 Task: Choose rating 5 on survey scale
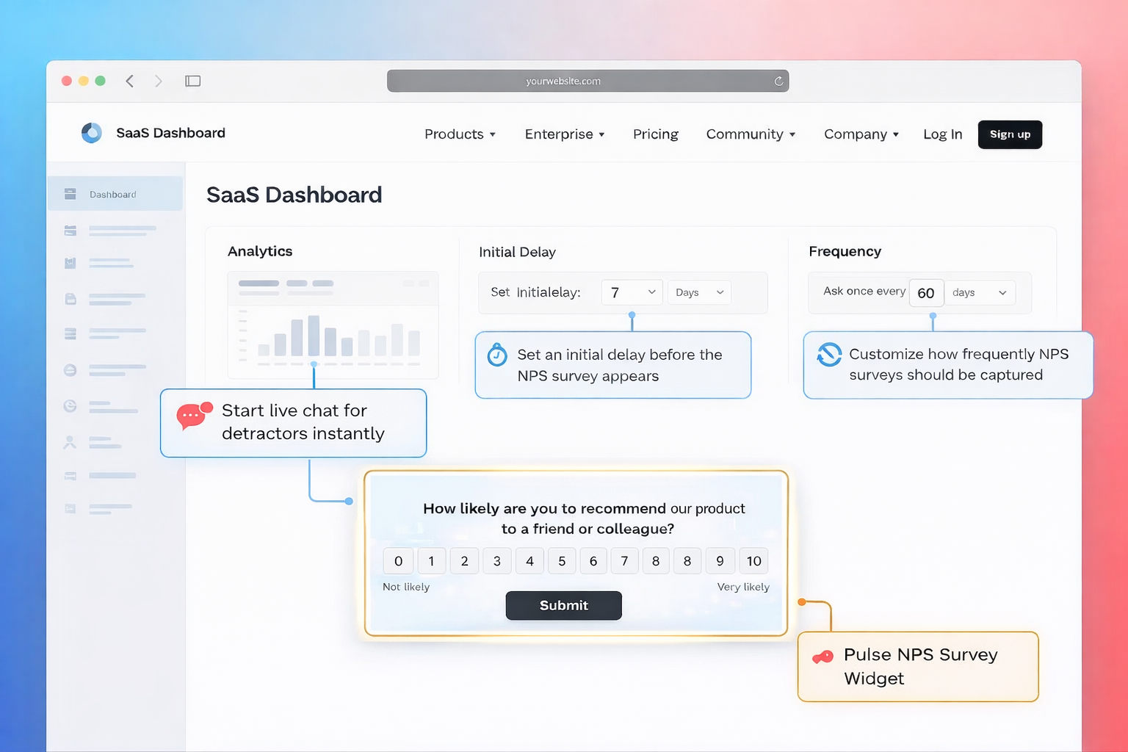[x=562, y=561]
